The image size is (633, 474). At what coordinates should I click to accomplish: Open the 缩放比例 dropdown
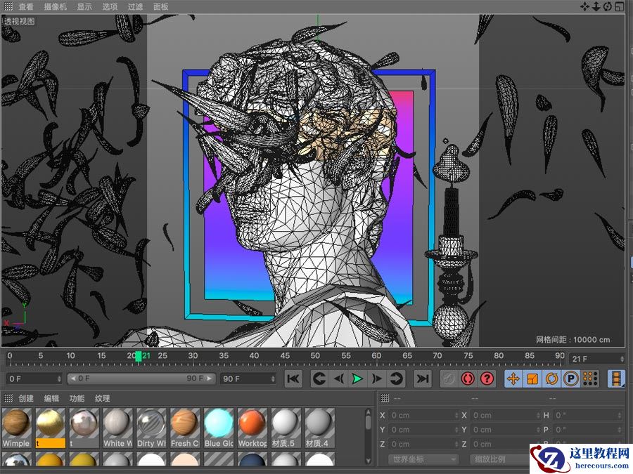click(x=492, y=459)
